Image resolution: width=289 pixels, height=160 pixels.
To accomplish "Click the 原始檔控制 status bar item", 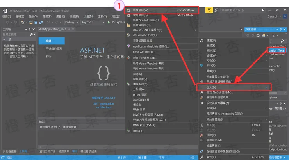I will click(277, 158).
